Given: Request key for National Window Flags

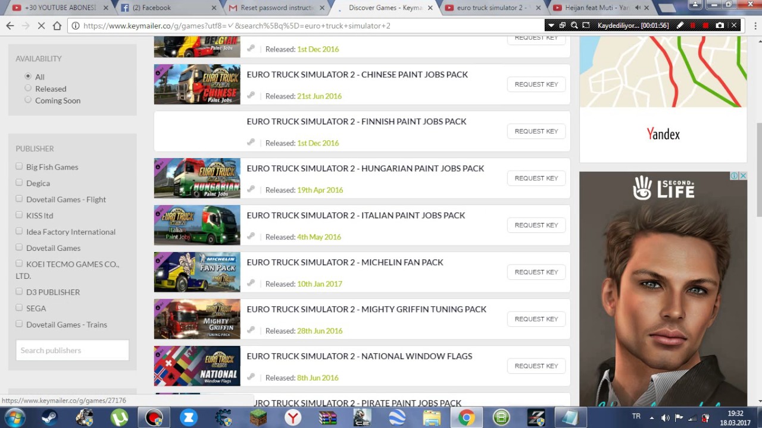Looking at the screenshot, I should point(536,366).
